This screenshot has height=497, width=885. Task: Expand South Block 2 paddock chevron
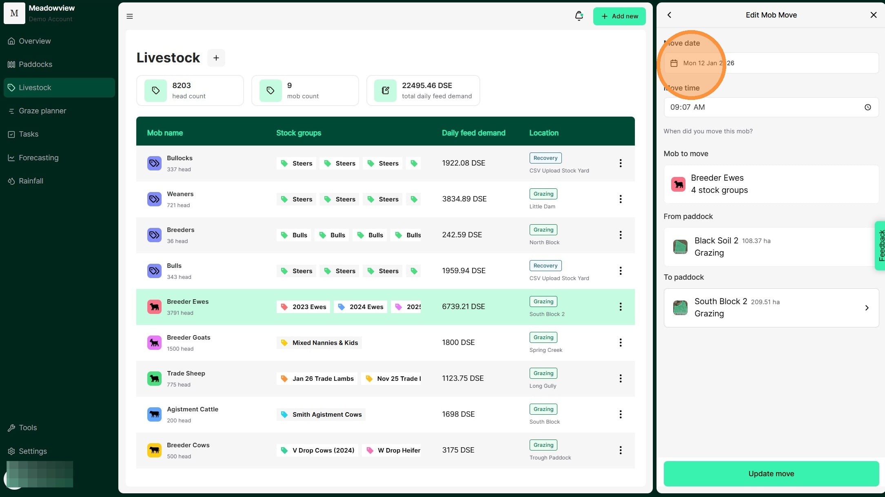tap(867, 308)
